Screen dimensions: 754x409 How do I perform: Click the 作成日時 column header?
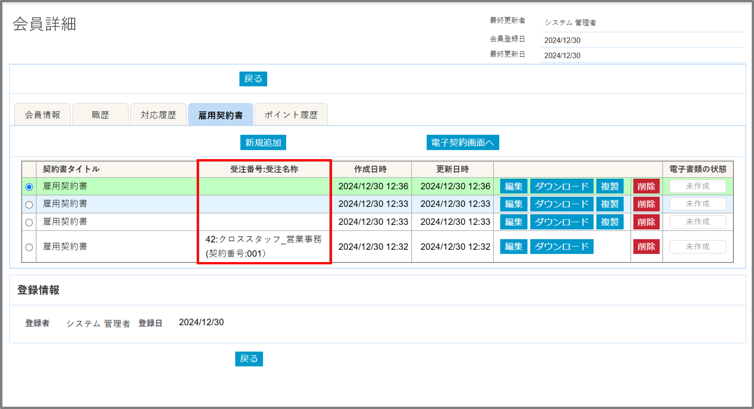point(371,169)
